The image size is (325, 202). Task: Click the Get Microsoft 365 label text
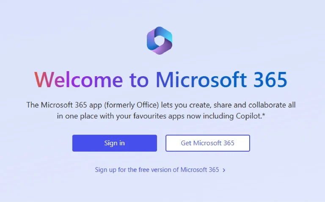tap(207, 143)
